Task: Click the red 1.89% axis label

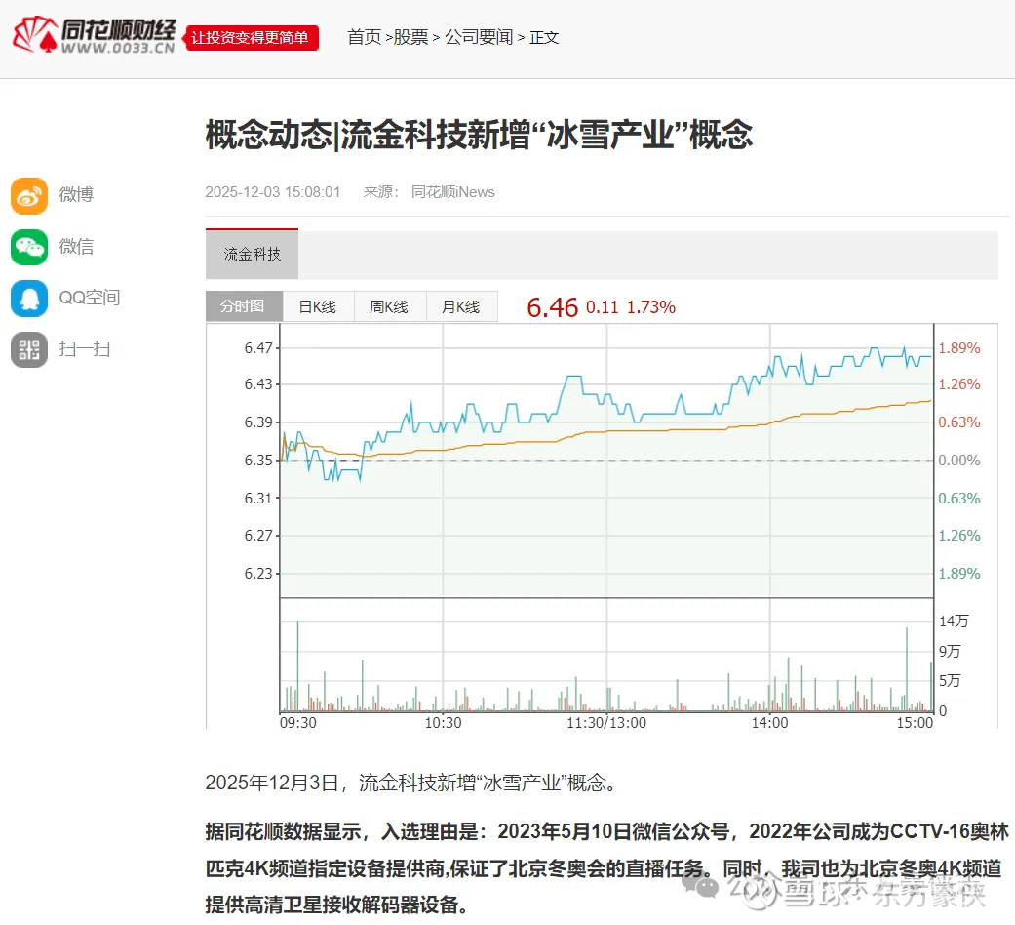Action: pyautogui.click(x=959, y=347)
